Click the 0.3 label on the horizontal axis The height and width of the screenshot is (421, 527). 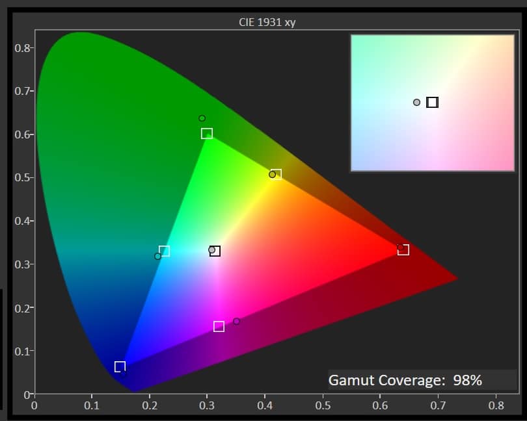207,405
